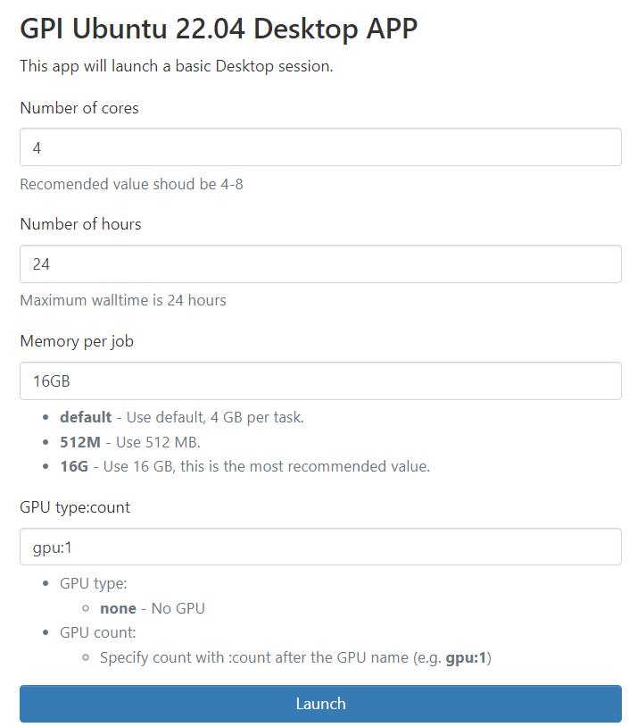Click the bold "none" No GPU option
The width and height of the screenshot is (629, 727).
point(118,608)
